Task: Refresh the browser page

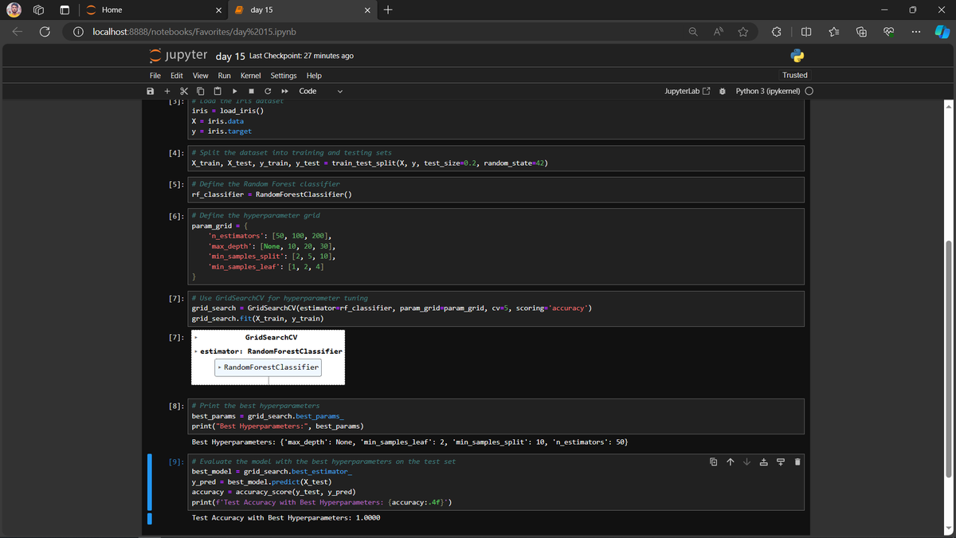Action: [45, 32]
